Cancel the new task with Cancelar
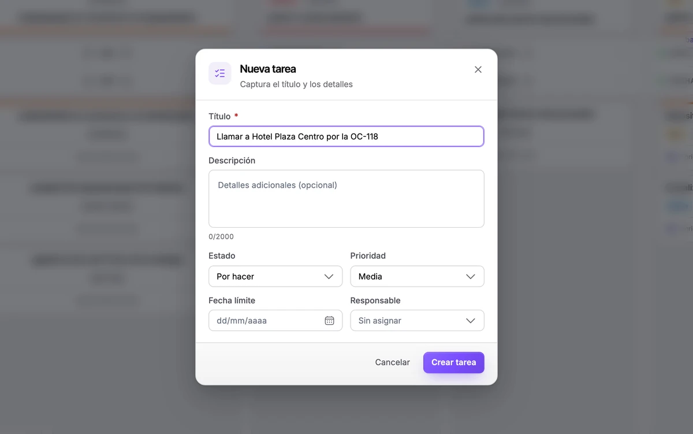The width and height of the screenshot is (693, 434). point(393,362)
